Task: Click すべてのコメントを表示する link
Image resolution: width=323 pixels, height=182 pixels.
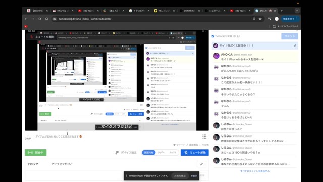Action: [255, 171]
